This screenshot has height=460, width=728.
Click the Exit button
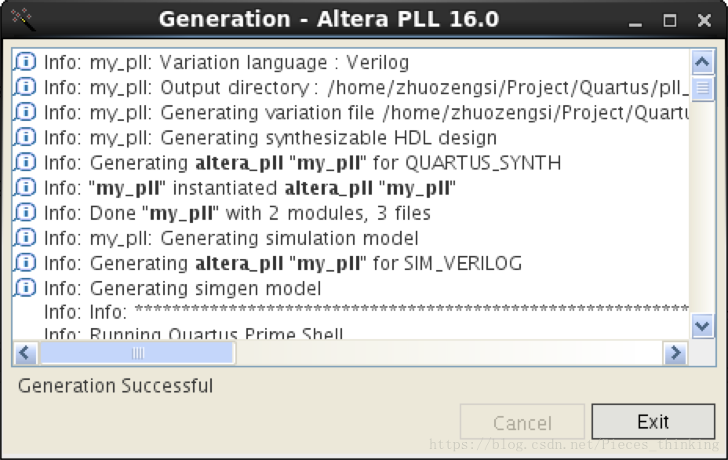[x=653, y=422]
